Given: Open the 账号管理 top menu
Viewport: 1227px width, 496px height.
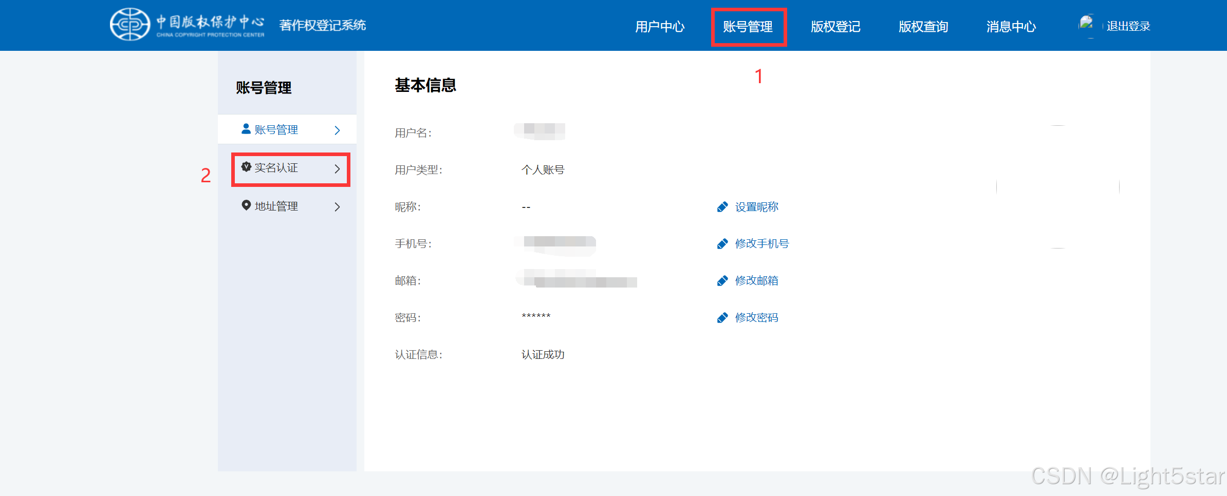Looking at the screenshot, I should pyautogui.click(x=748, y=26).
